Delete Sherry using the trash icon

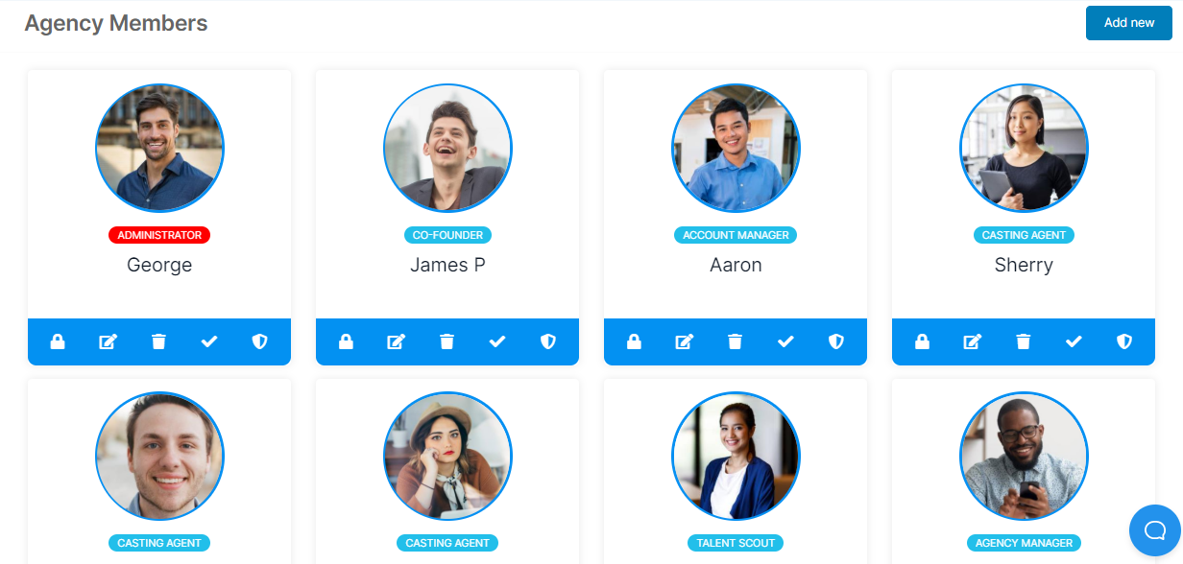point(1024,341)
